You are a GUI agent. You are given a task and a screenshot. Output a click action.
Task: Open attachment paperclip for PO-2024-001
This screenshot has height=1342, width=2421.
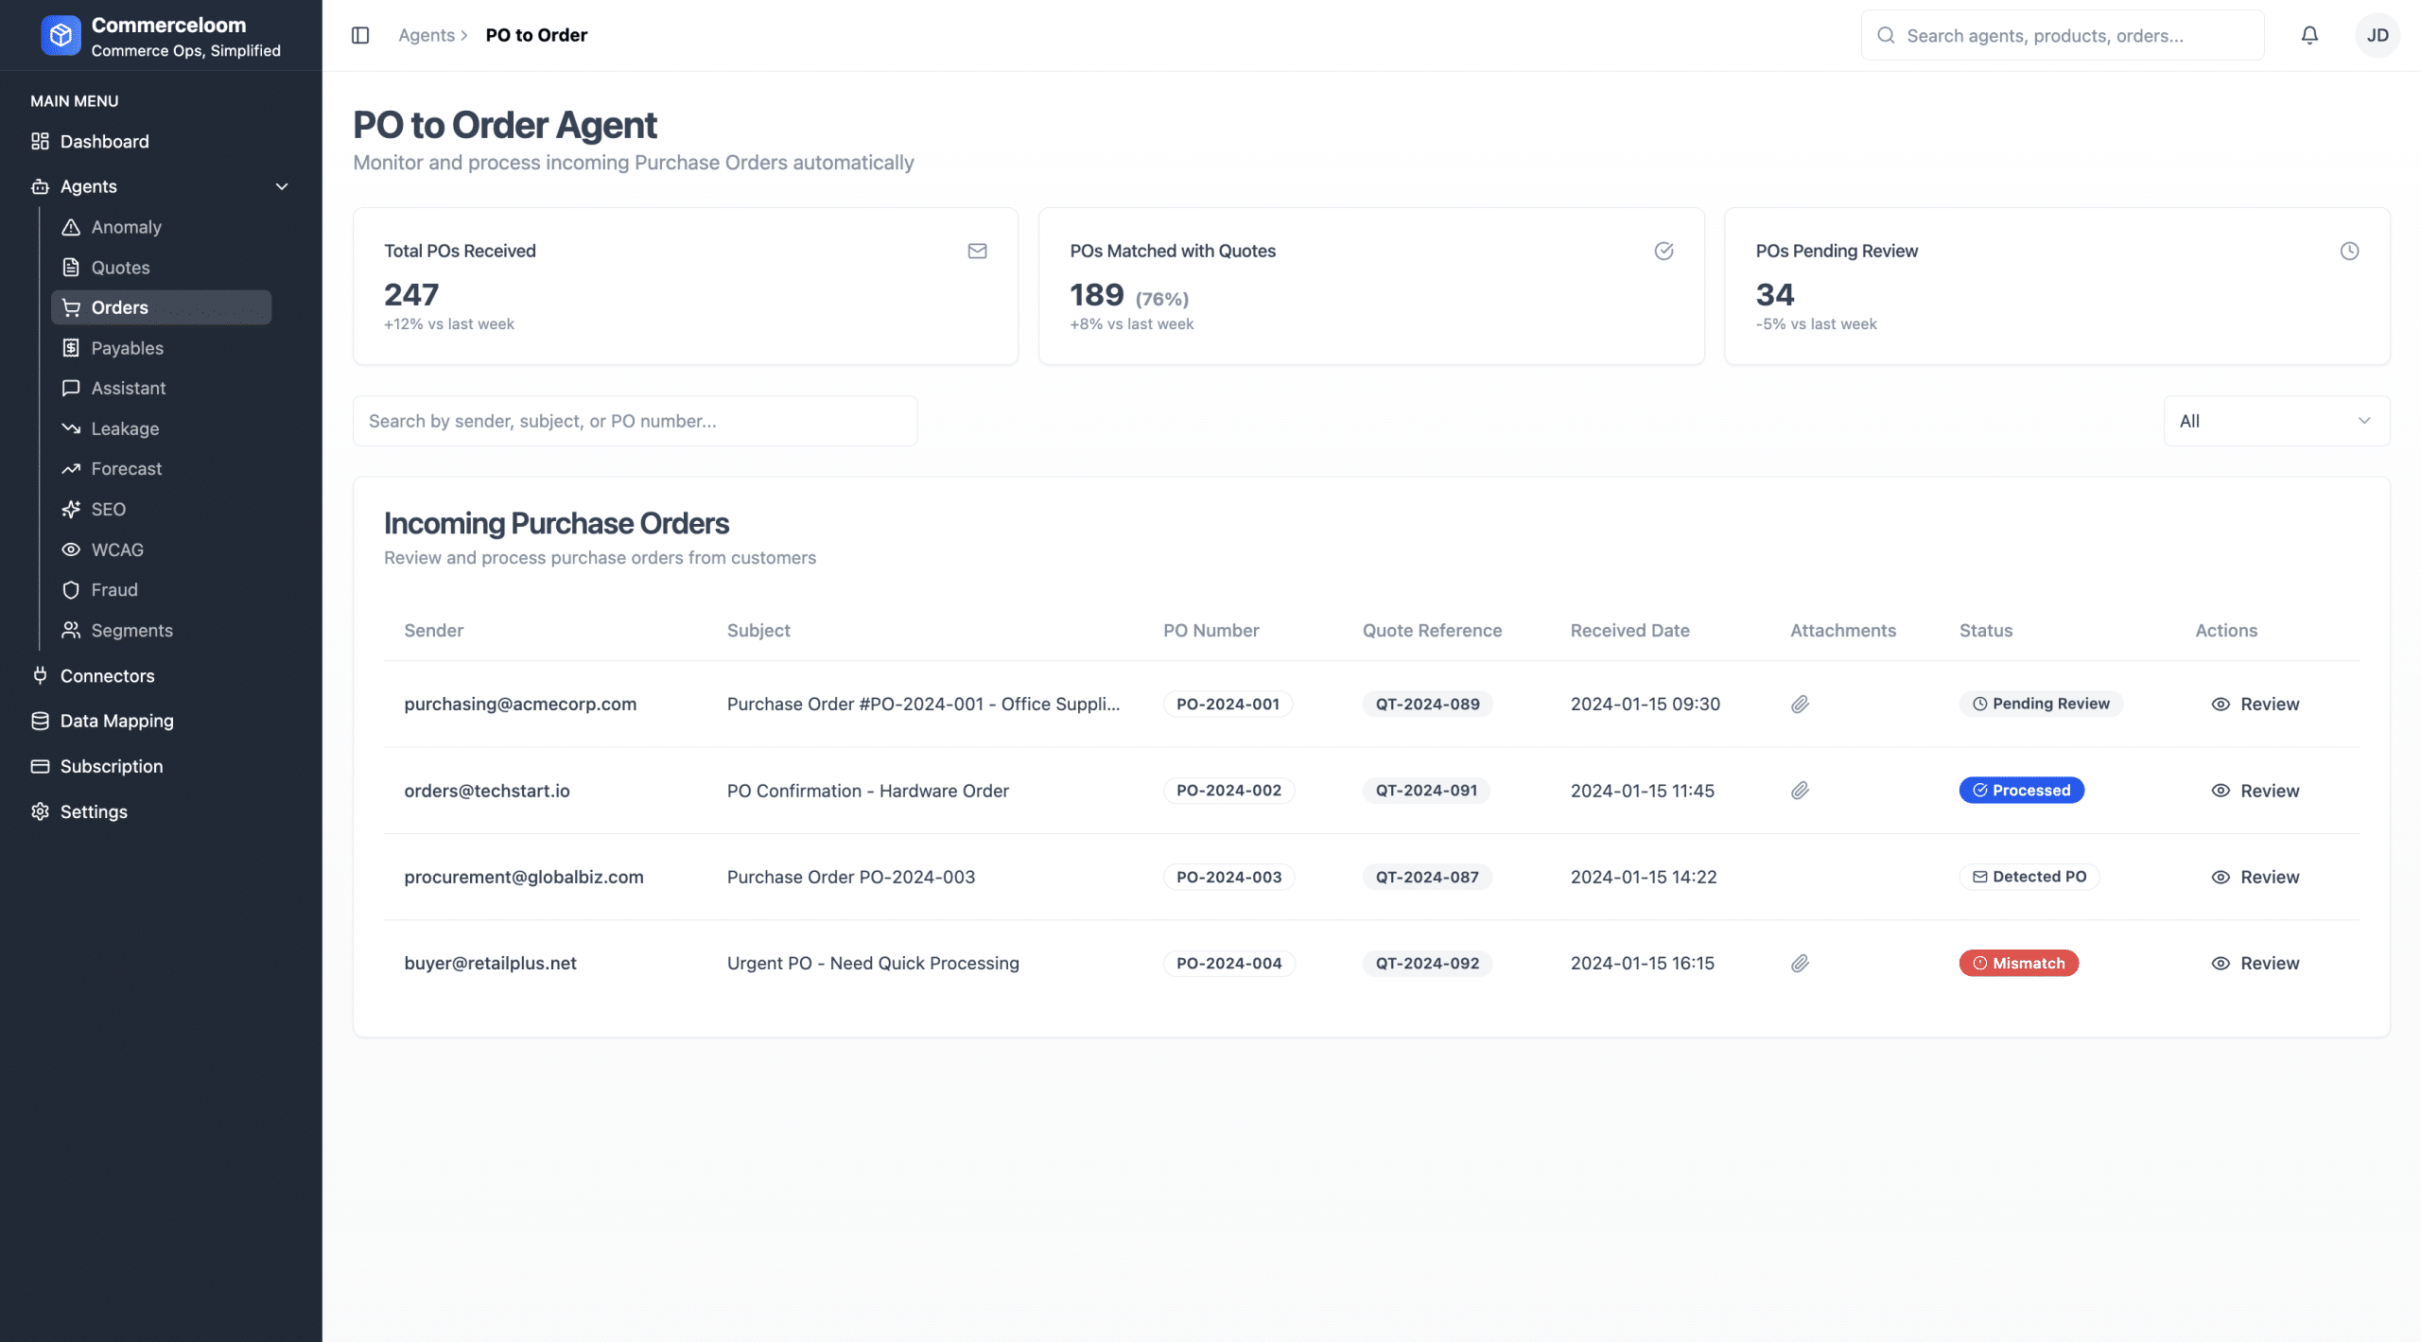pos(1800,704)
